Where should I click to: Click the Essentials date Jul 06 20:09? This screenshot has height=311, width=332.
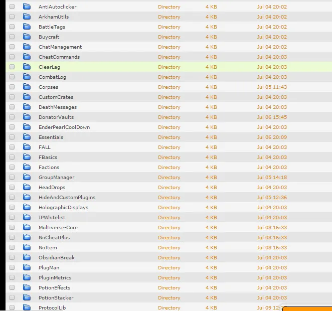coord(272,137)
